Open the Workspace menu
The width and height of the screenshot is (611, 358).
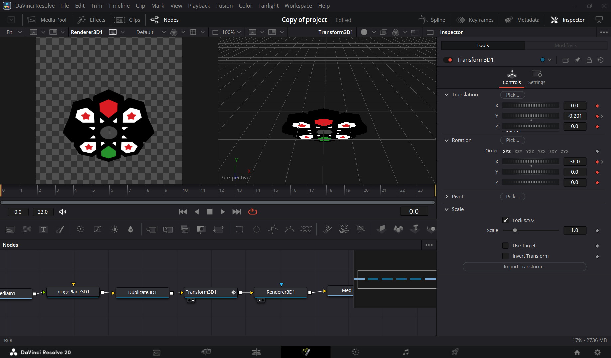[298, 6]
